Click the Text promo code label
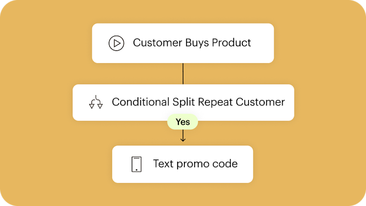The image size is (366, 206). pos(195,164)
